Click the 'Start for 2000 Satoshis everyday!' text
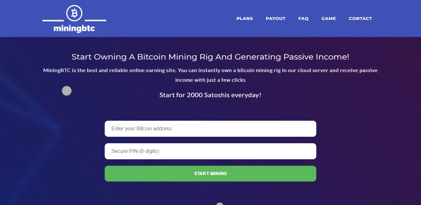 pos(210,95)
